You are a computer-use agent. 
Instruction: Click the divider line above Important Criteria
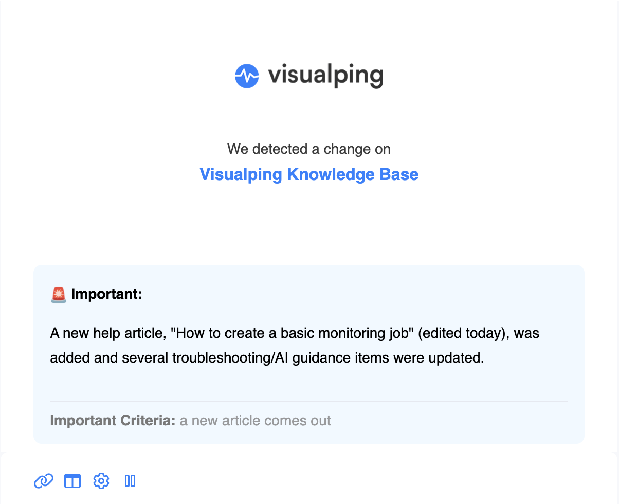(309, 401)
